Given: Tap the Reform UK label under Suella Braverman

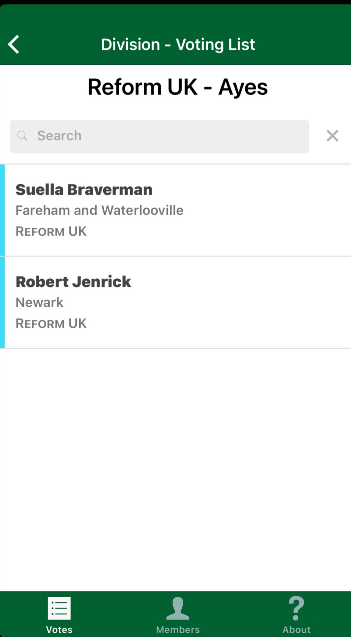Looking at the screenshot, I should pos(51,232).
